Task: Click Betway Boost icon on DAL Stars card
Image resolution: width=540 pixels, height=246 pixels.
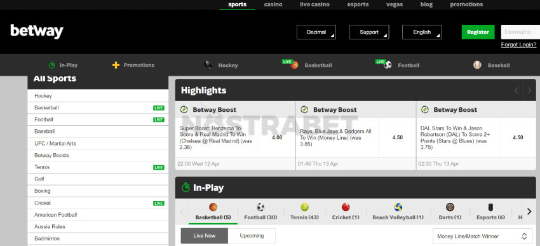Action: pos(424,109)
